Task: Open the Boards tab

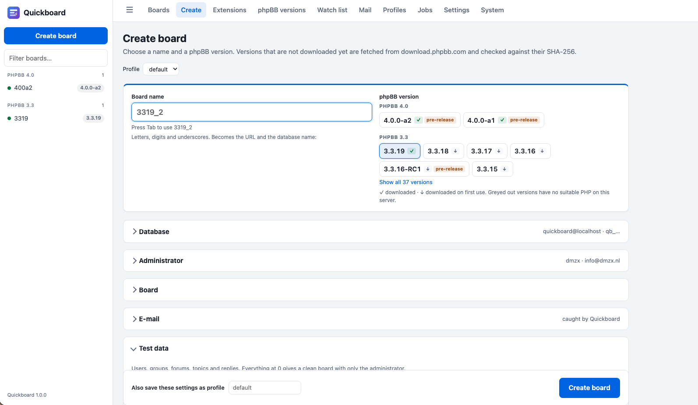Action: 159,10
